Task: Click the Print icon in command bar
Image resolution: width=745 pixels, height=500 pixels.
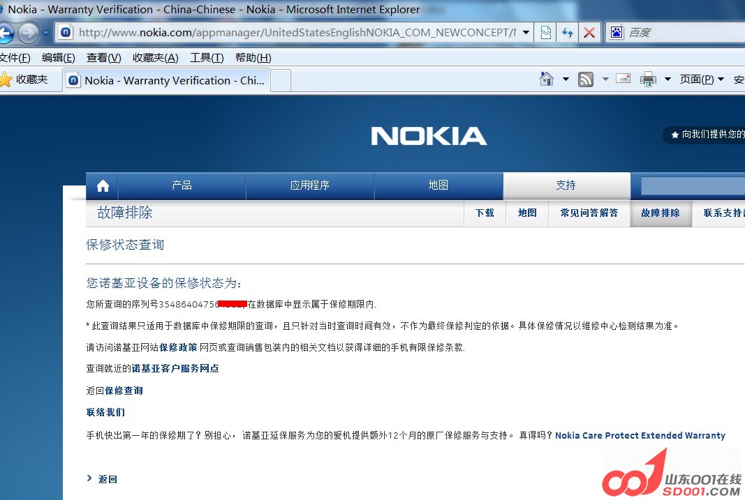Action: point(648,79)
